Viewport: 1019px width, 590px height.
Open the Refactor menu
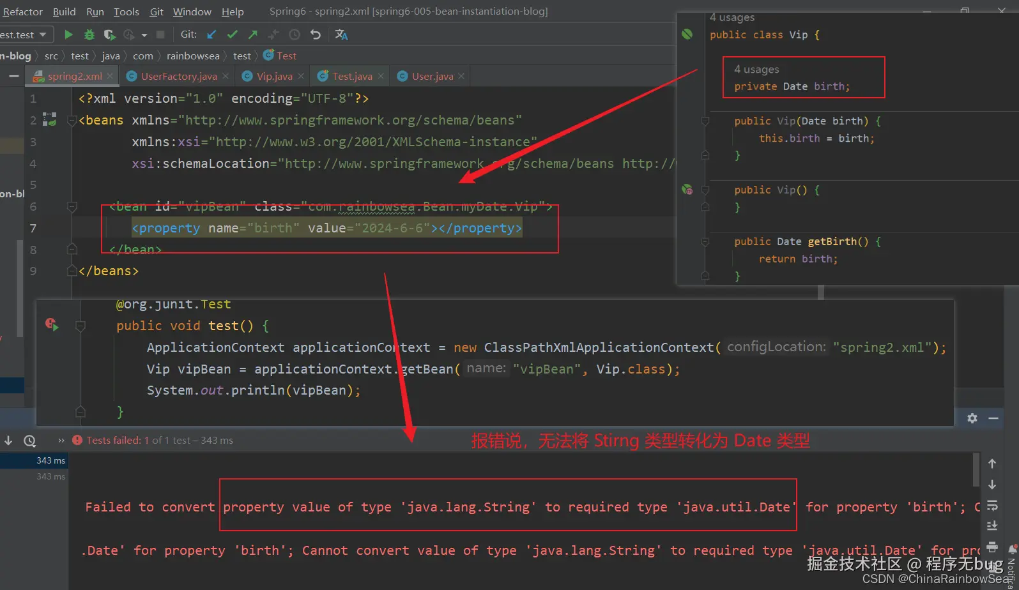pyautogui.click(x=22, y=11)
